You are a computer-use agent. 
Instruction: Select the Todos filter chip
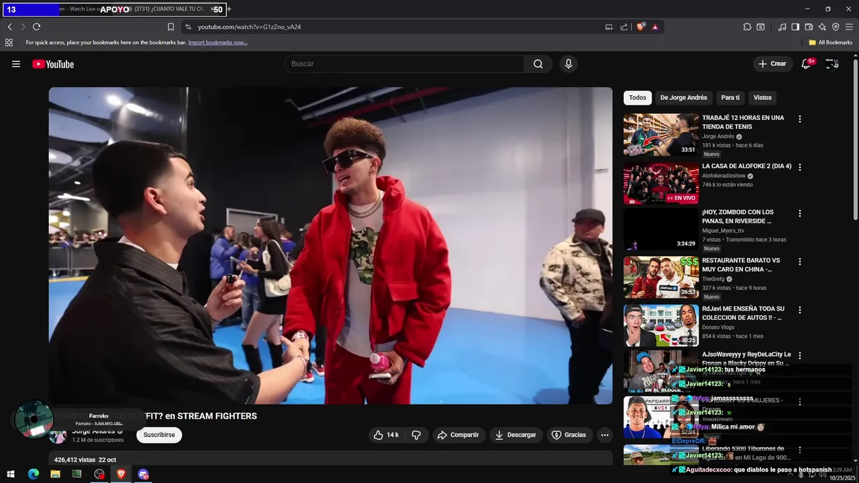(638, 97)
